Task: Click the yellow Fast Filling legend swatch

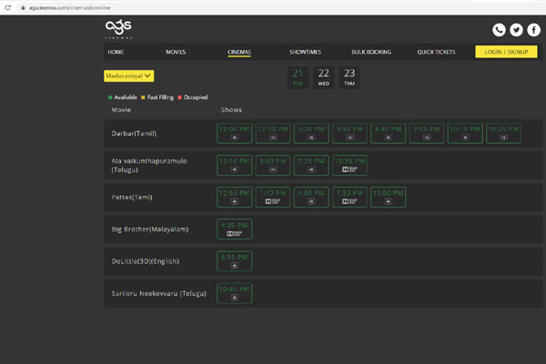Action: (143, 97)
